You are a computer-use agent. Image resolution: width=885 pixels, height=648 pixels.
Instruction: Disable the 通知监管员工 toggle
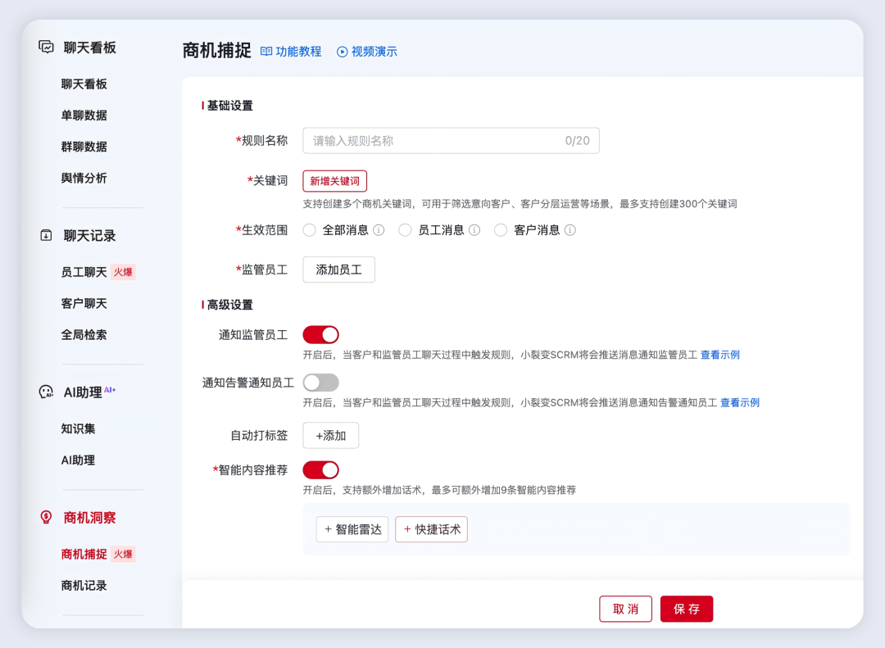click(320, 334)
